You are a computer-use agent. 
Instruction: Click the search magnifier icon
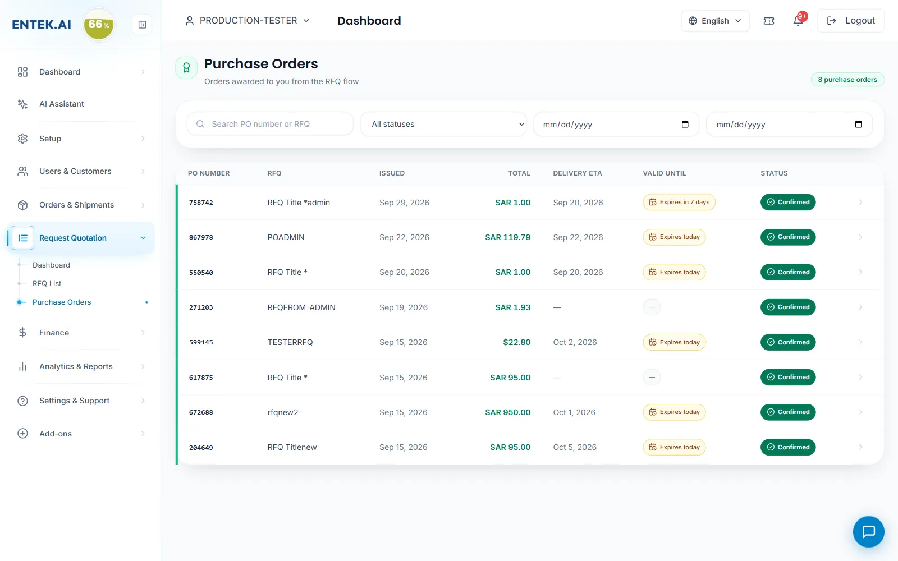[200, 124]
